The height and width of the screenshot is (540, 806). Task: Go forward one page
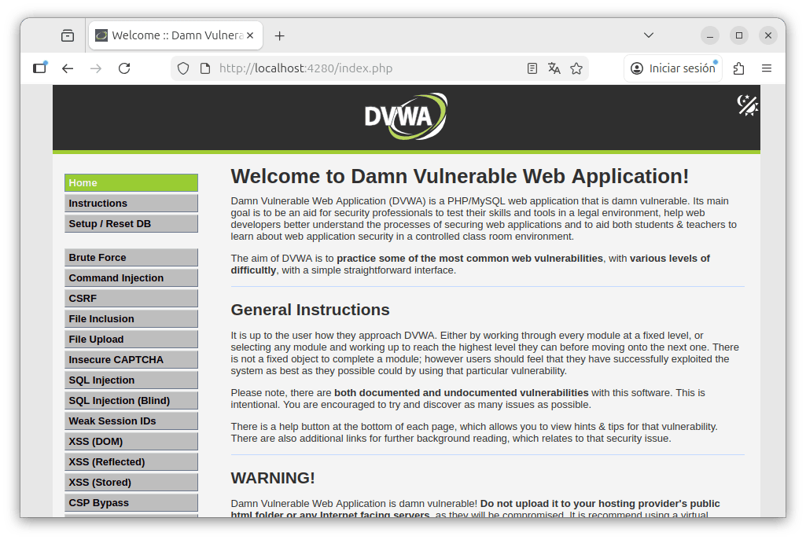click(96, 68)
